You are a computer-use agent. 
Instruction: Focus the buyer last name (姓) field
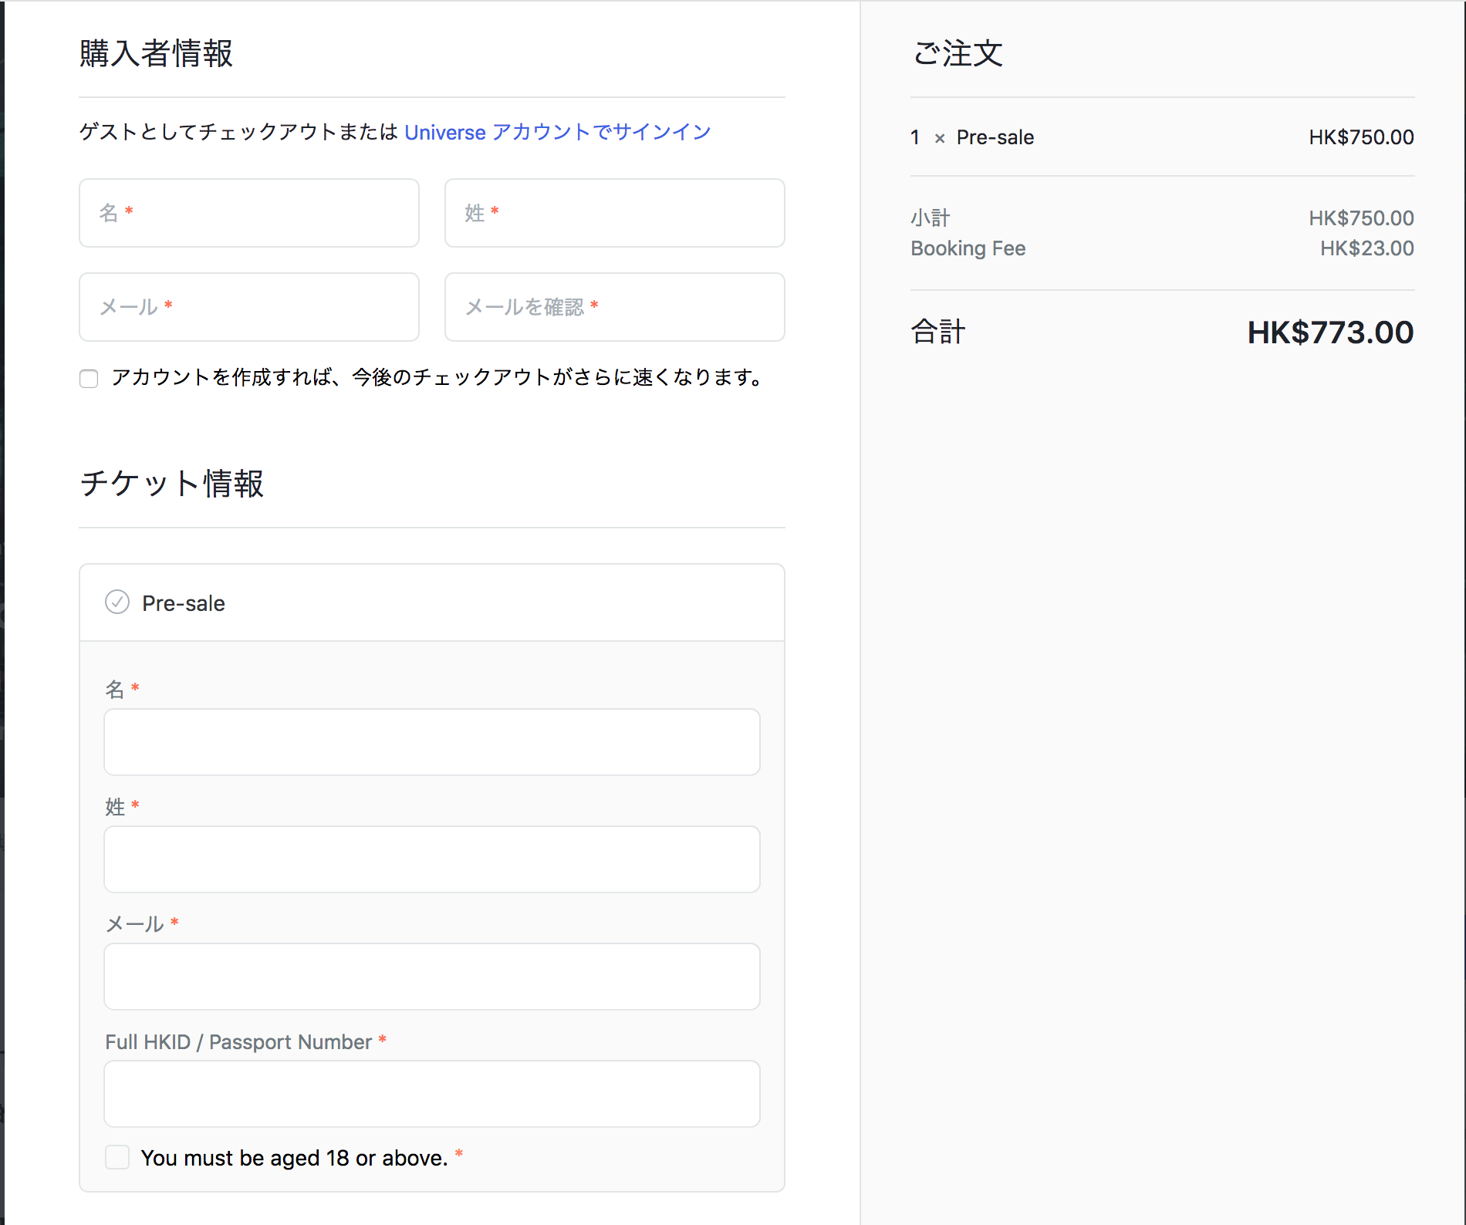click(615, 213)
